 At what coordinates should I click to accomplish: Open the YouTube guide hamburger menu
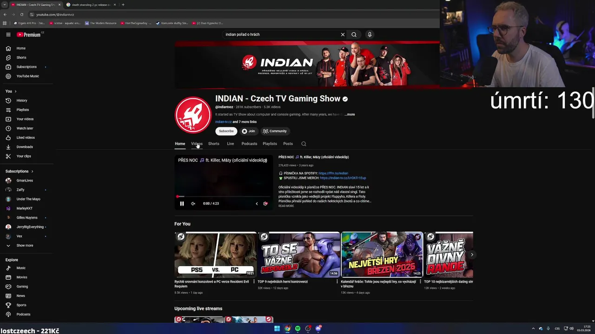[x=8, y=34]
